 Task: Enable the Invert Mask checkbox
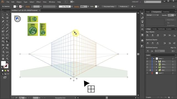pos(166,26)
